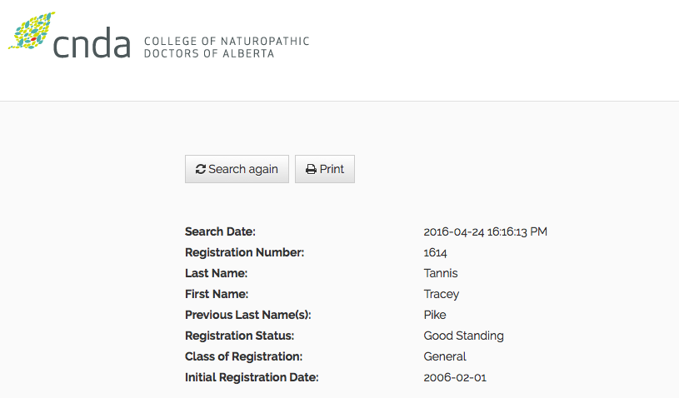Click the CNDA leaf logo icon

point(32,30)
